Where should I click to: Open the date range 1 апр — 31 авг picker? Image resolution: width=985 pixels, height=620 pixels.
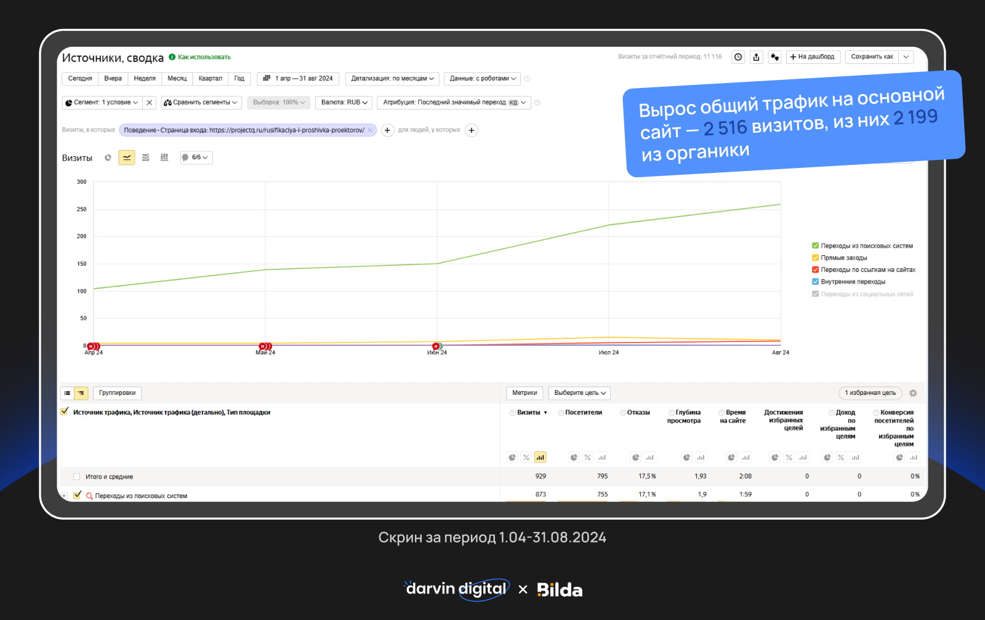click(298, 79)
